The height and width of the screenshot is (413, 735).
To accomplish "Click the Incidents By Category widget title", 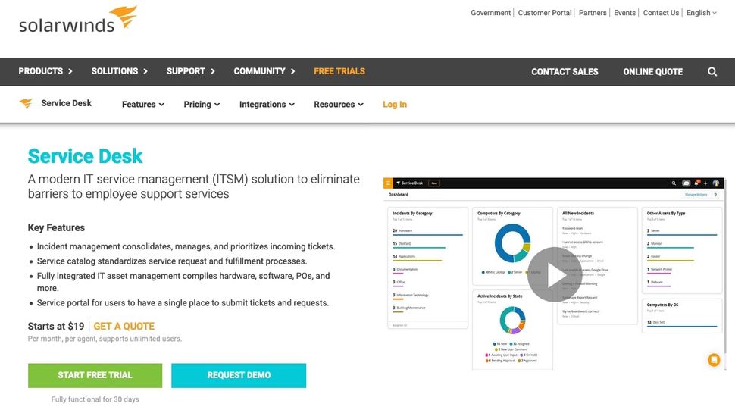I will (412, 213).
